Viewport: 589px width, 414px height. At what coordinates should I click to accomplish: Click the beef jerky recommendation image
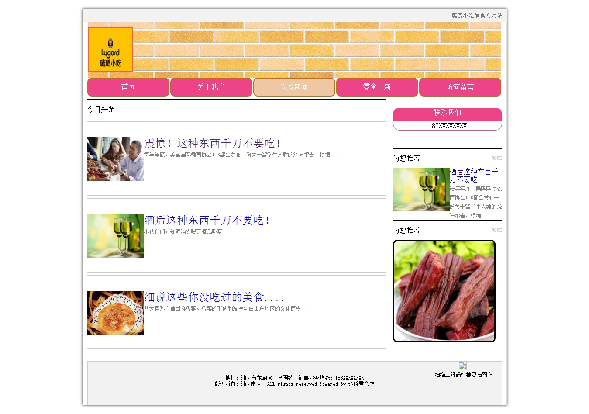444,291
